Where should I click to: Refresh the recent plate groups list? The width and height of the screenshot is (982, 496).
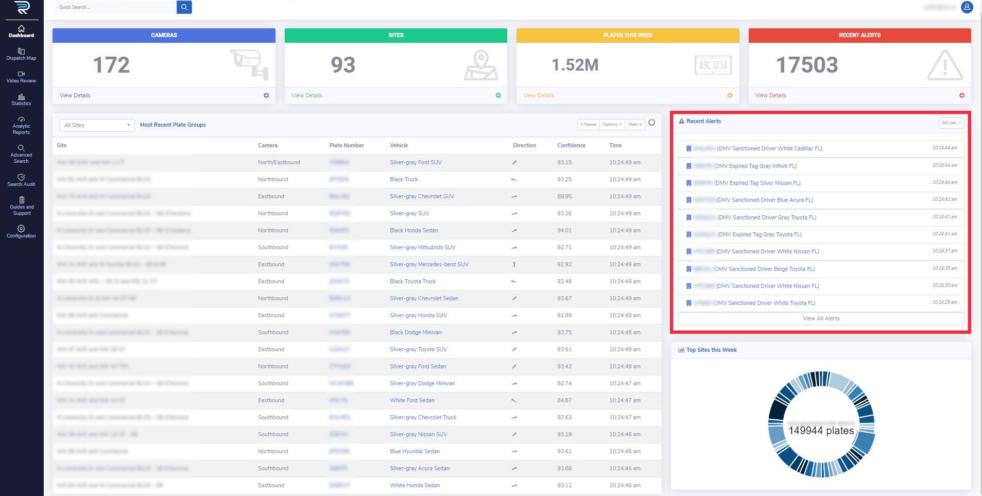coord(651,123)
